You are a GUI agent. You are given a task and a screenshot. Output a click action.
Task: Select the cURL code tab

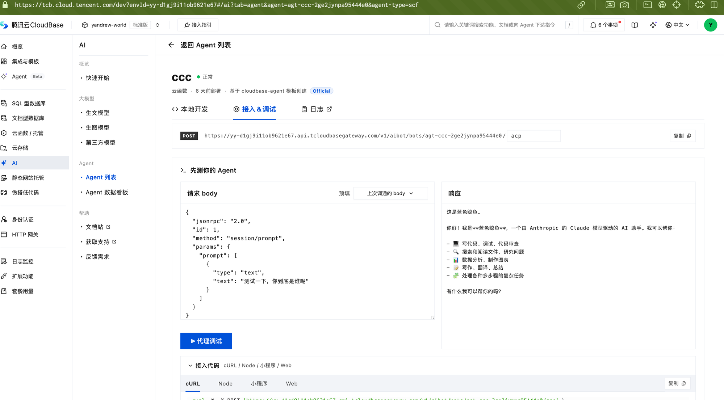[193, 384]
